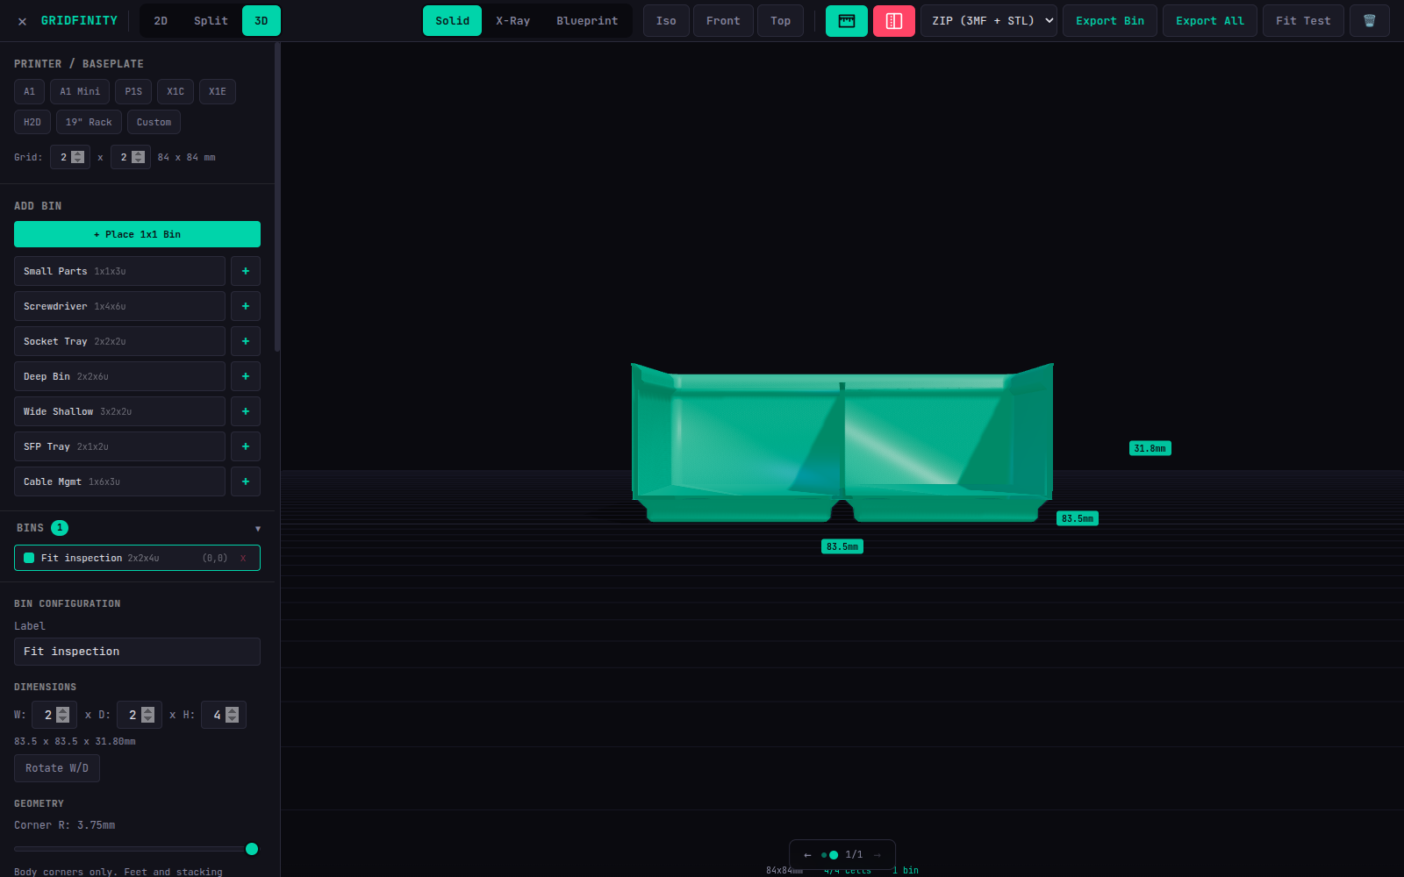Switch to the Split view tab
This screenshot has width=1404, height=877.
tap(211, 21)
